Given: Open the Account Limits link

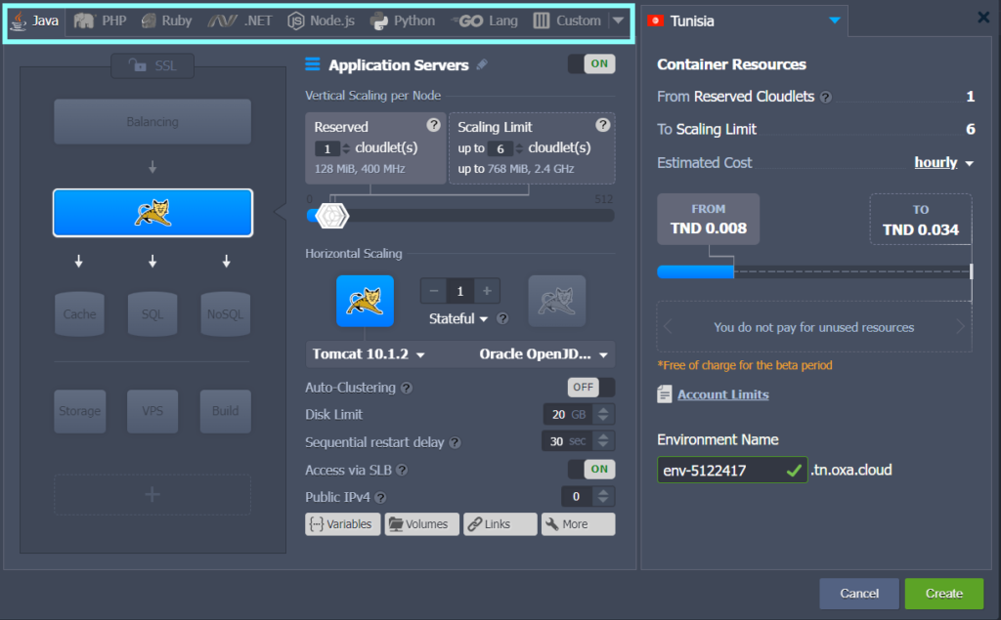Looking at the screenshot, I should tap(722, 394).
